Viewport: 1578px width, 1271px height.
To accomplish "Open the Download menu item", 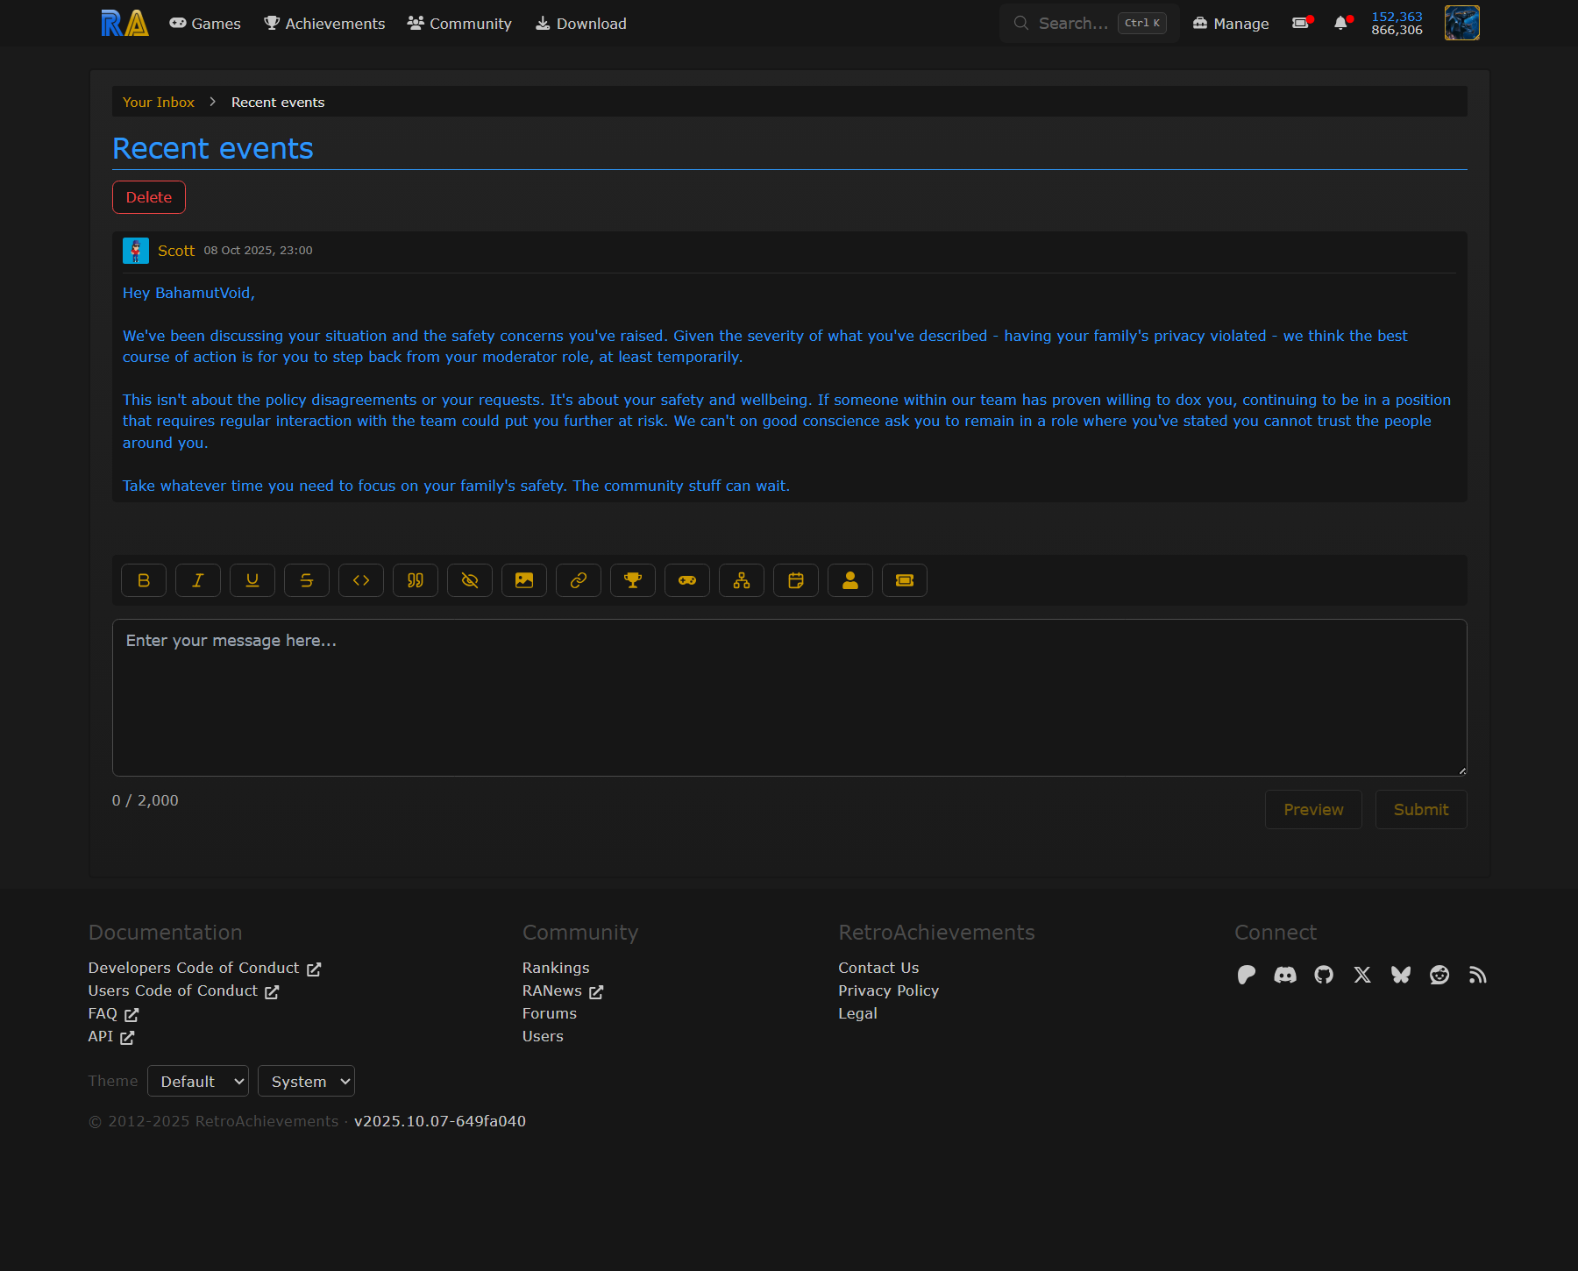I will pyautogui.click(x=581, y=24).
